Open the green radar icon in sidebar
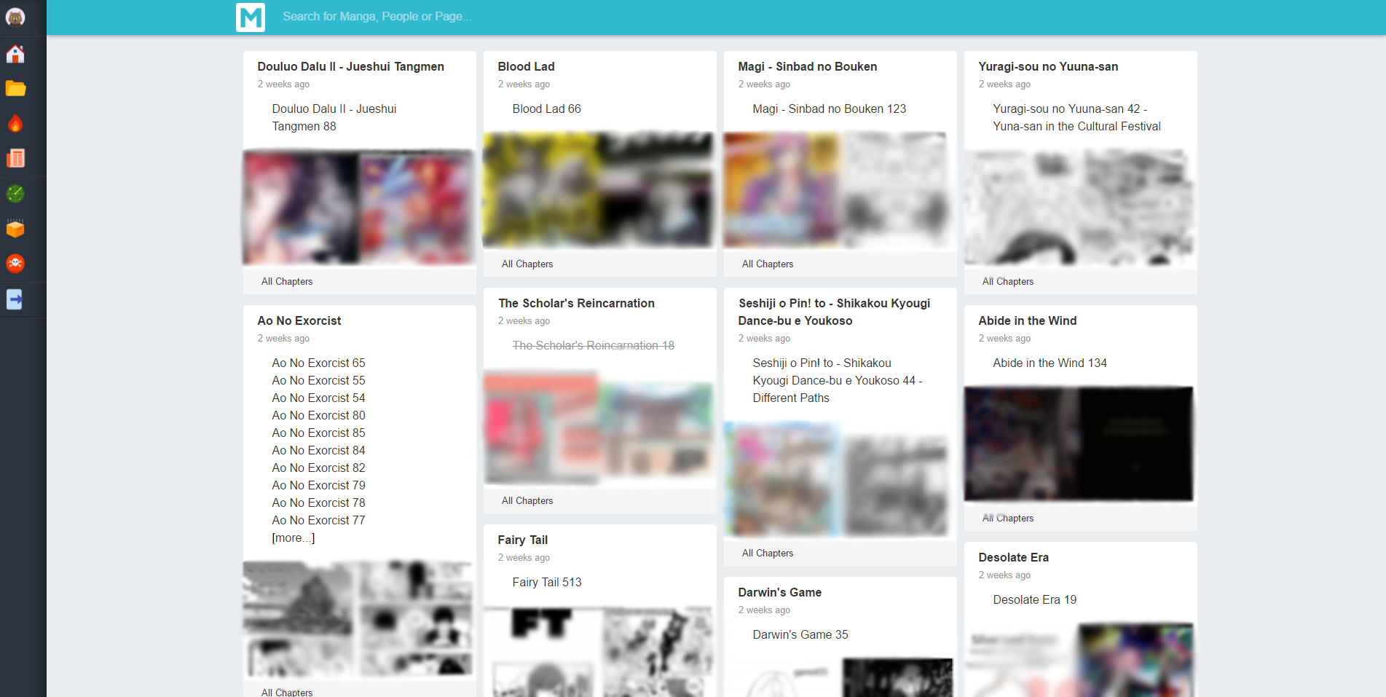This screenshot has width=1386, height=697. [x=15, y=193]
